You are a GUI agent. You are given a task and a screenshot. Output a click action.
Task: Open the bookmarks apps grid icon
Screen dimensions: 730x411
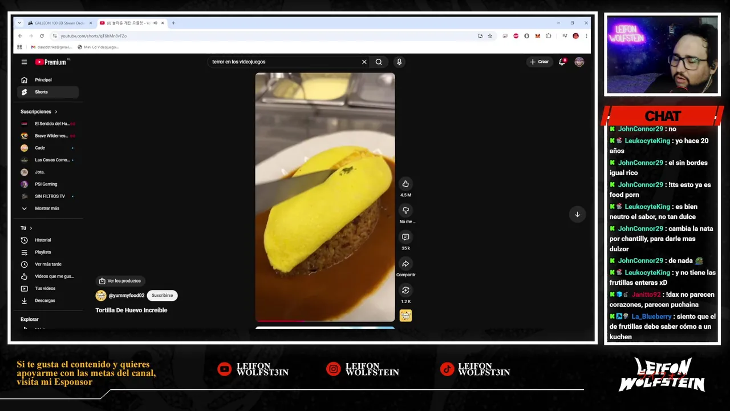[19, 47]
